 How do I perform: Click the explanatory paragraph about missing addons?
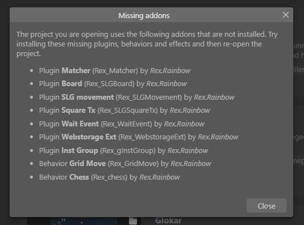coord(147,44)
